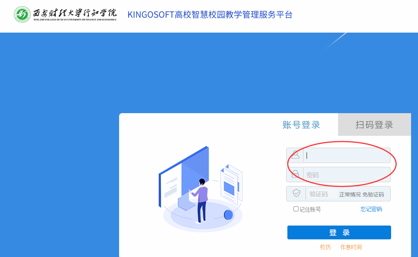Click the person figure in the illustration
Screen dimensions: 418x257
pos(200,201)
